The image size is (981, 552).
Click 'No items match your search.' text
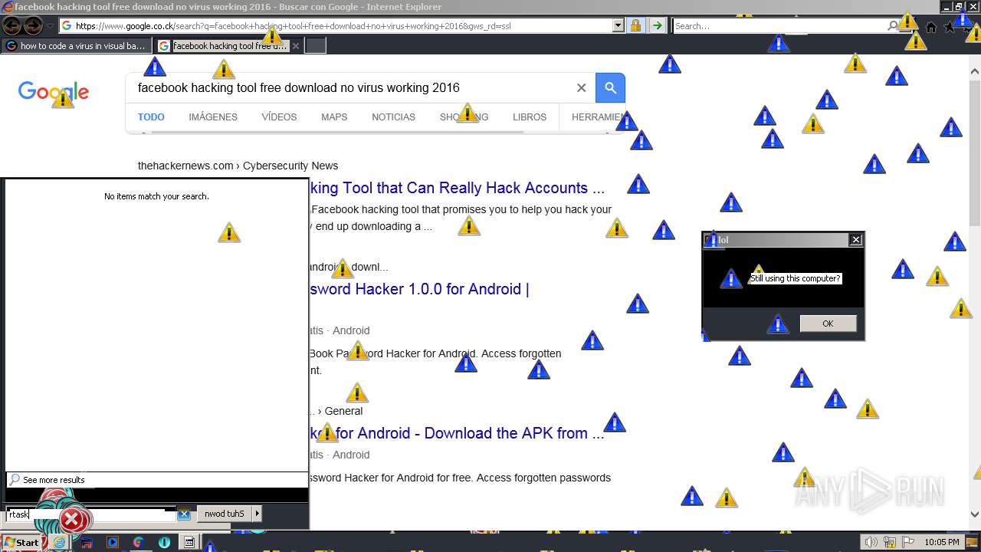click(156, 196)
